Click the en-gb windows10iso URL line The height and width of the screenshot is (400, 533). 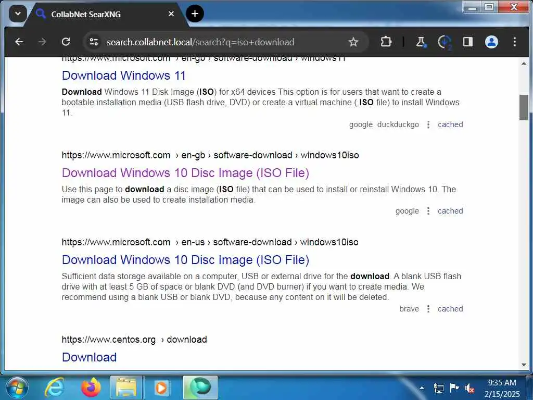(210, 155)
